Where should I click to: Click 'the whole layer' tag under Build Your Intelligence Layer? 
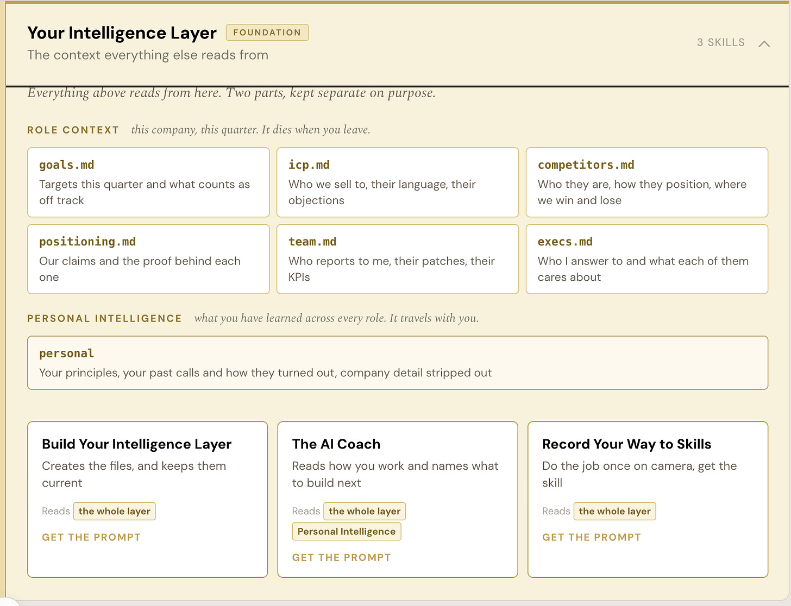click(115, 511)
